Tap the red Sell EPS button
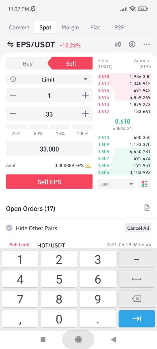 click(x=49, y=182)
